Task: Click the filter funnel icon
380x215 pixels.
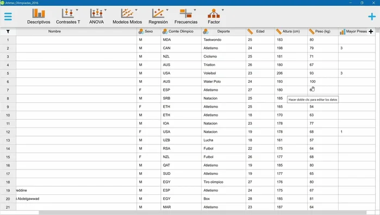Action: tap(8, 31)
